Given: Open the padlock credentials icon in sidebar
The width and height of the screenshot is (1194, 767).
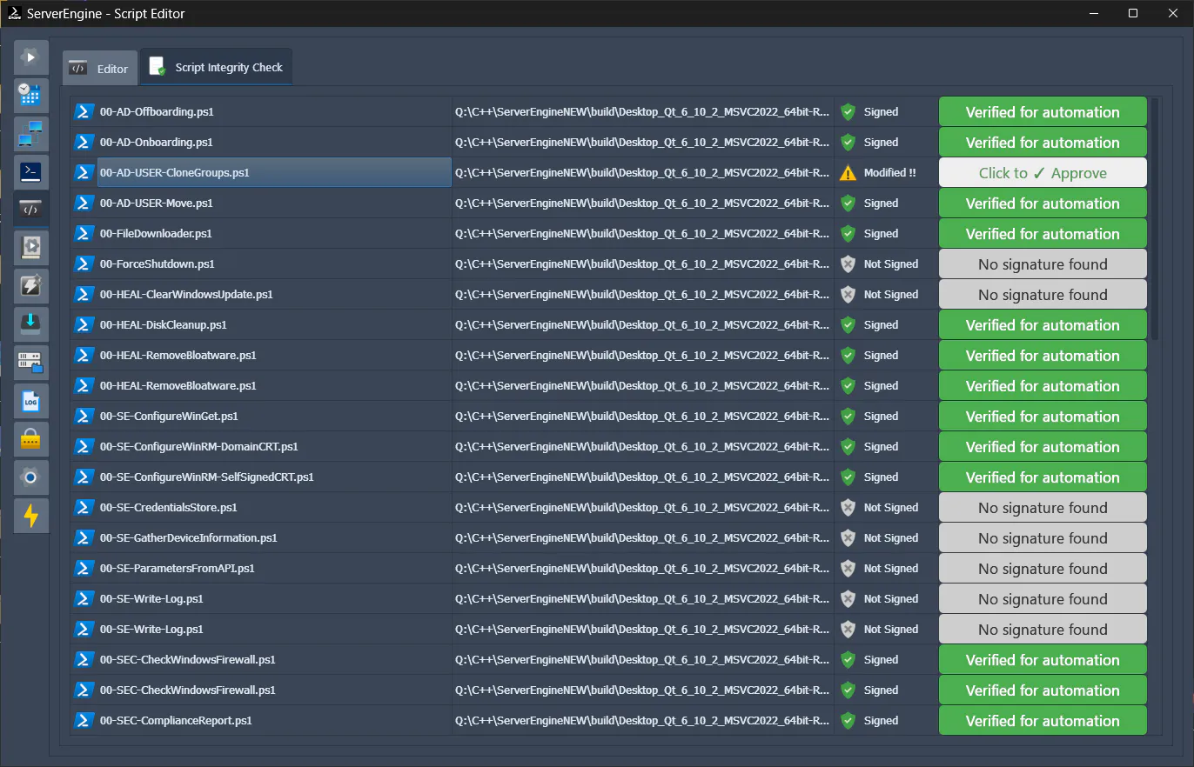Looking at the screenshot, I should [30, 439].
